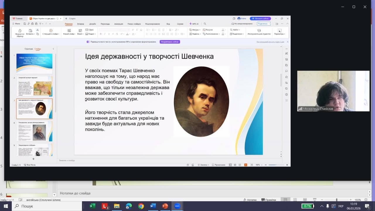Toggle the Notes (Заметки) pane in status bar
The height and width of the screenshot is (211, 375).
click(203, 165)
